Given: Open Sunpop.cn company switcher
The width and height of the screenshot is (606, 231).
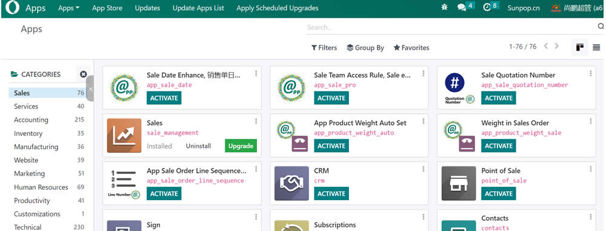Looking at the screenshot, I should pos(524,8).
